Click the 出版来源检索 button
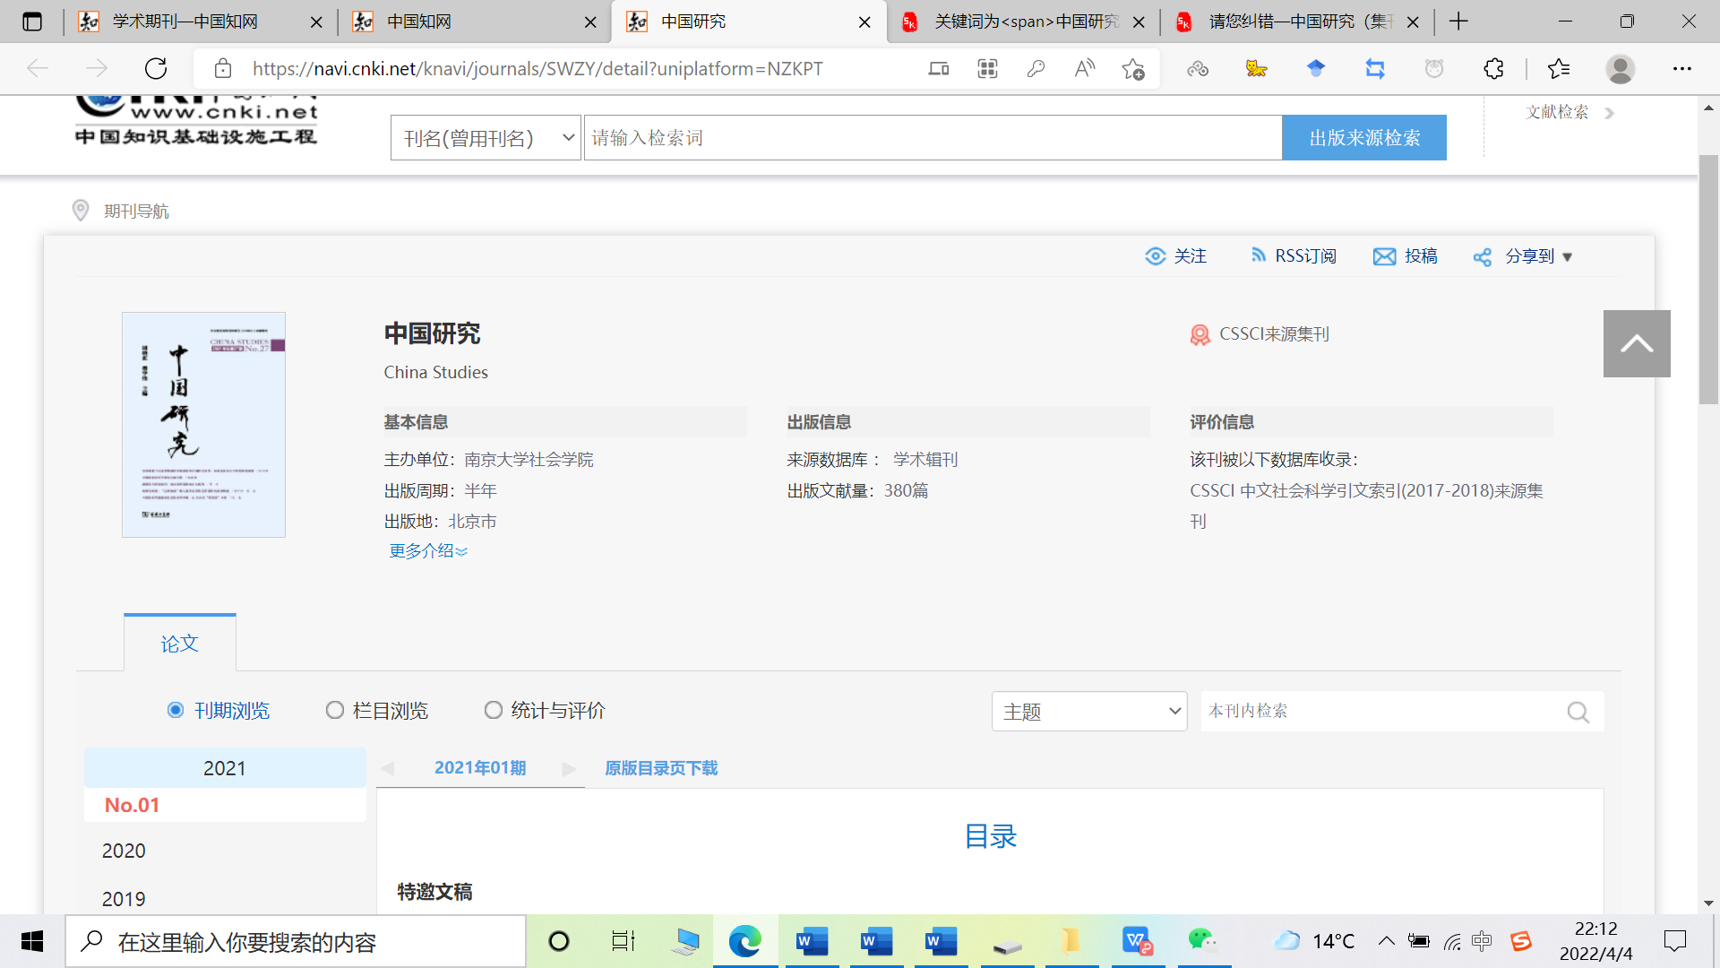Screen dimensions: 1720x968 click(1364, 138)
